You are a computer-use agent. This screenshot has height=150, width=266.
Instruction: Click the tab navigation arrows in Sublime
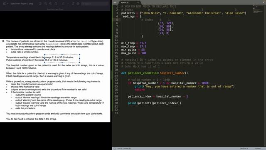(x=115, y=2)
